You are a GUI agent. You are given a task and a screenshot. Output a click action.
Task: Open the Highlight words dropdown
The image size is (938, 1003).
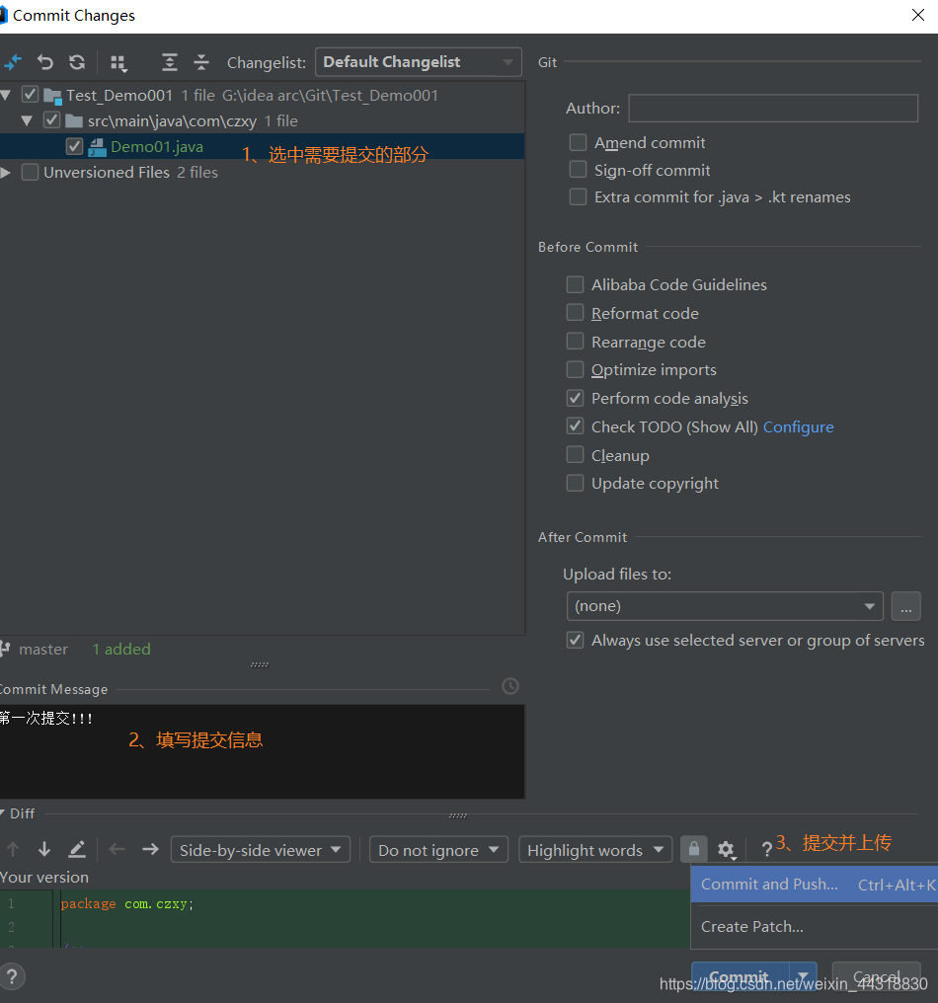coord(595,849)
